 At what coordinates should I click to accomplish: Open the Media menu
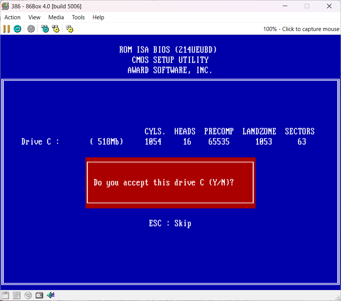pos(56,17)
